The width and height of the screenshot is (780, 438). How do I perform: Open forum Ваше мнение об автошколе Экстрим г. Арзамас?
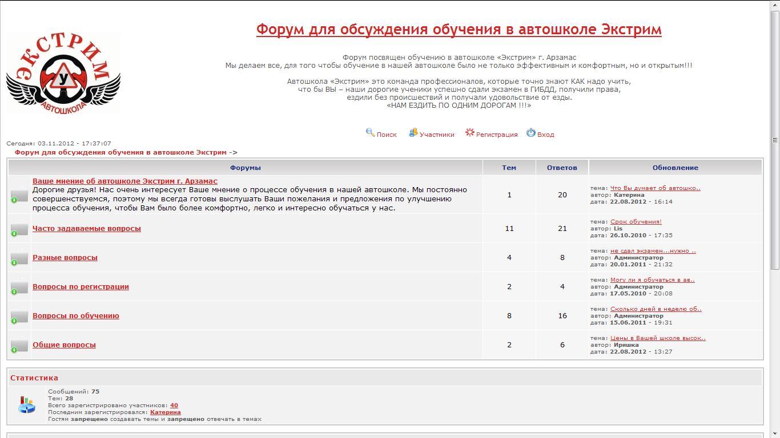(125, 181)
